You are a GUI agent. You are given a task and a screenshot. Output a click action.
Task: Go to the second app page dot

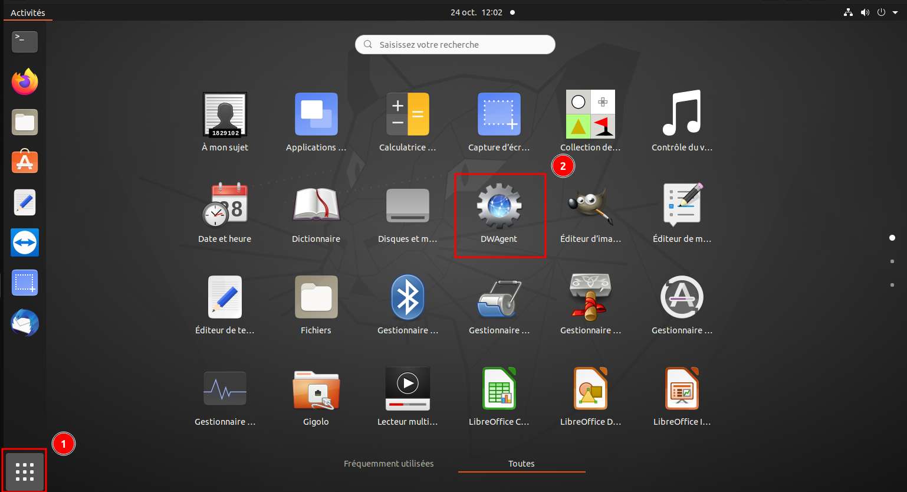tap(892, 261)
